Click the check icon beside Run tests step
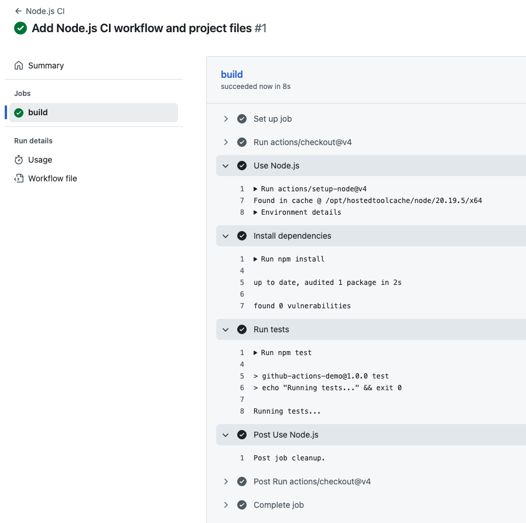The height and width of the screenshot is (523, 526). [242, 329]
